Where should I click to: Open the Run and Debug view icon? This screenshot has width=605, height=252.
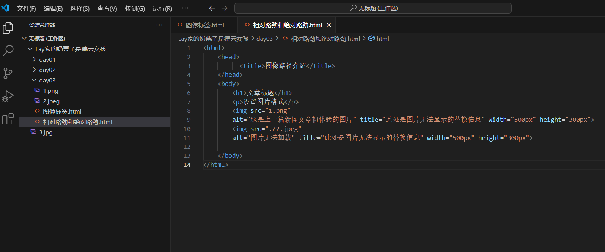point(8,96)
